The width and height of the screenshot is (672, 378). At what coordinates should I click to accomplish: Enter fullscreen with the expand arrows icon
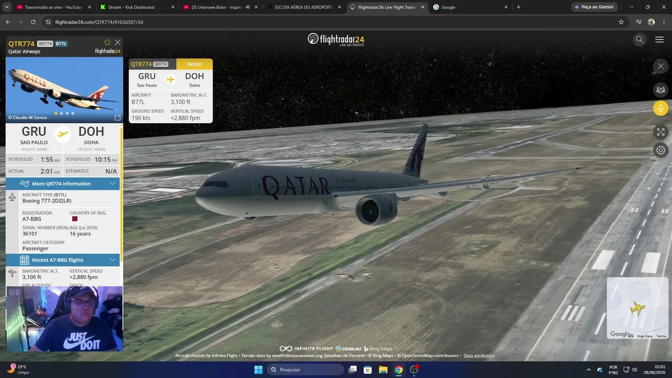660,132
